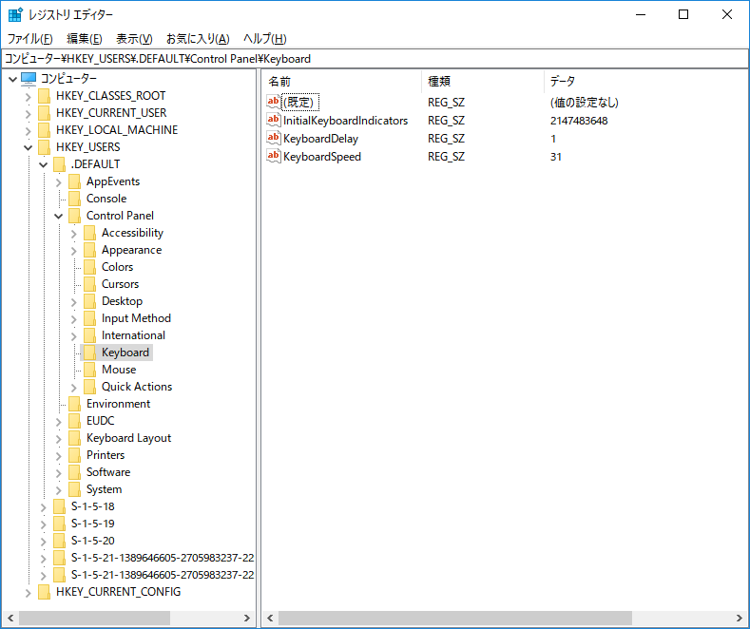The height and width of the screenshot is (629, 750).
Task: Click the 名前 column header
Action: 341,82
